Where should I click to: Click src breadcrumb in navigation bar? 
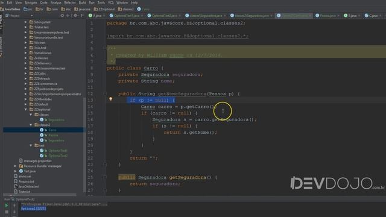28,9
